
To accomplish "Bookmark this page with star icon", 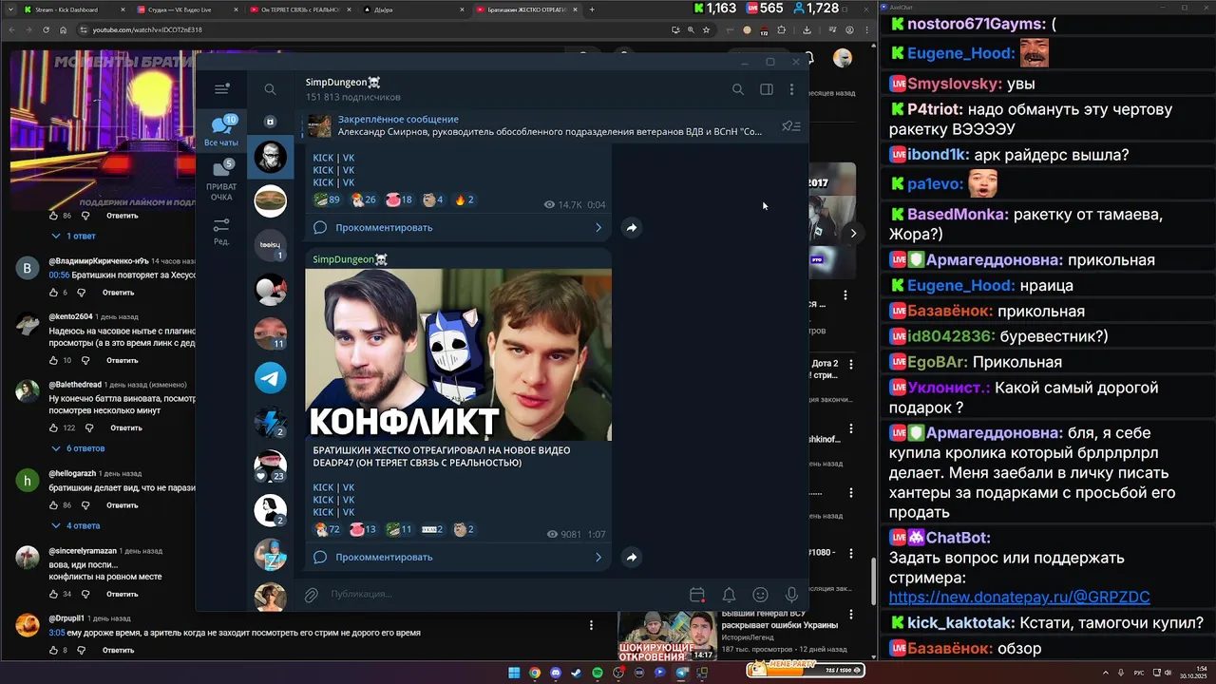I will [x=706, y=29].
